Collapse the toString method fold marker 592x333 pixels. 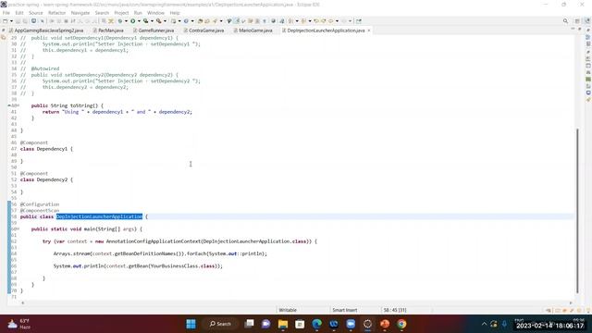pos(18,105)
